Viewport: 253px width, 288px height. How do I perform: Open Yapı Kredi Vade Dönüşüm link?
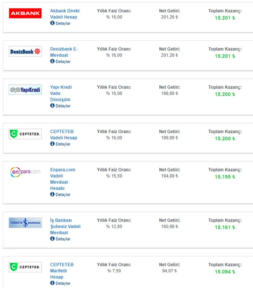click(x=60, y=93)
